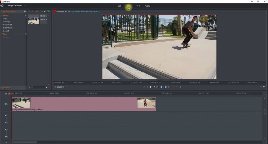Add a new bin with the plus icon
Image resolution: width=268 pixels, height=144 pixels.
tap(26, 34)
